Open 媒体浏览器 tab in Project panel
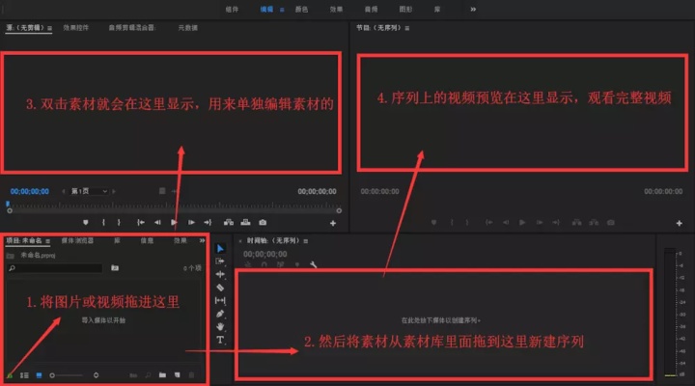This screenshot has width=695, height=386. (x=77, y=240)
